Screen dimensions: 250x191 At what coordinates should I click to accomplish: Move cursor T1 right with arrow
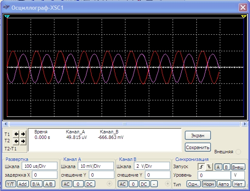click(23, 134)
